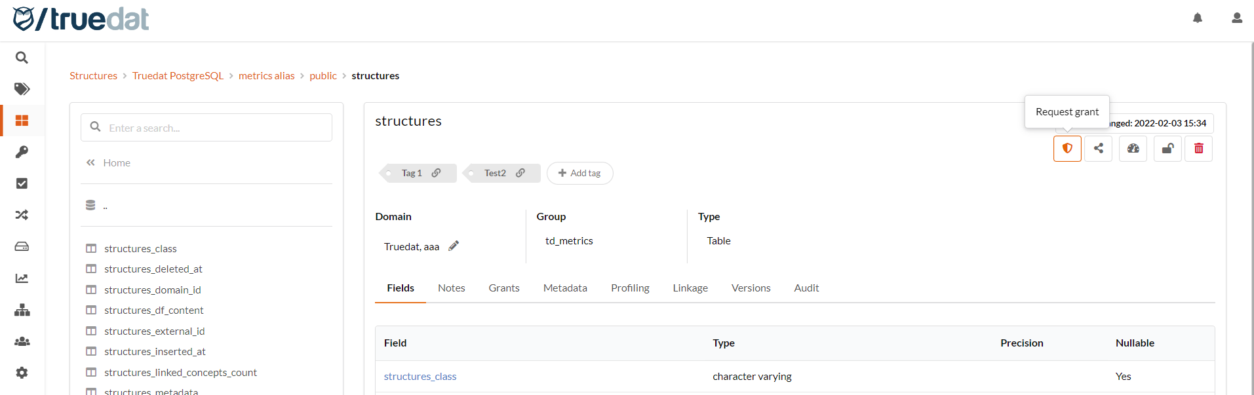Image resolution: width=1254 pixels, height=395 pixels.
Task: Open the user profile icon
Action: (1237, 18)
